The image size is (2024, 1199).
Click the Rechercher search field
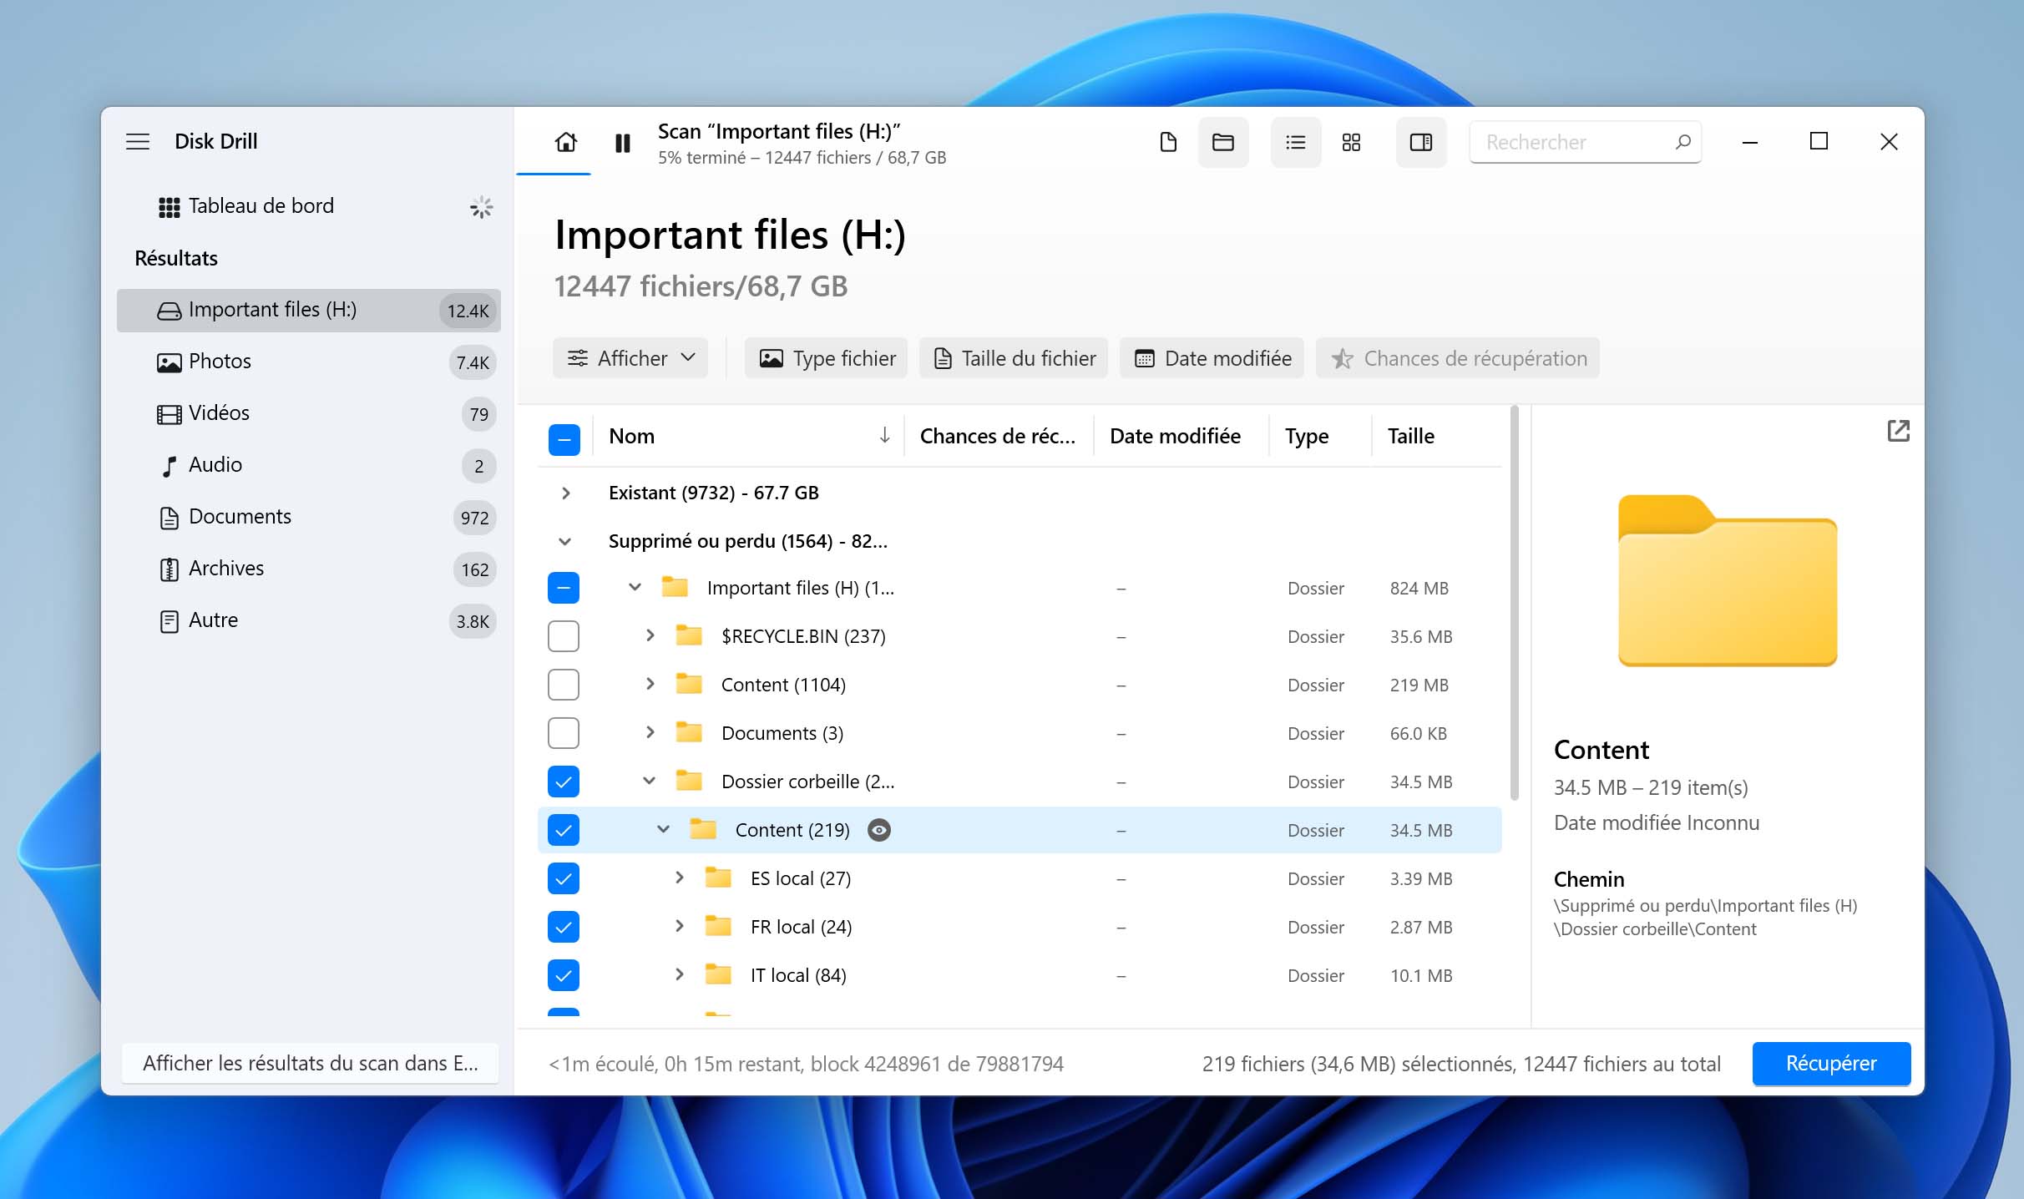(1585, 142)
